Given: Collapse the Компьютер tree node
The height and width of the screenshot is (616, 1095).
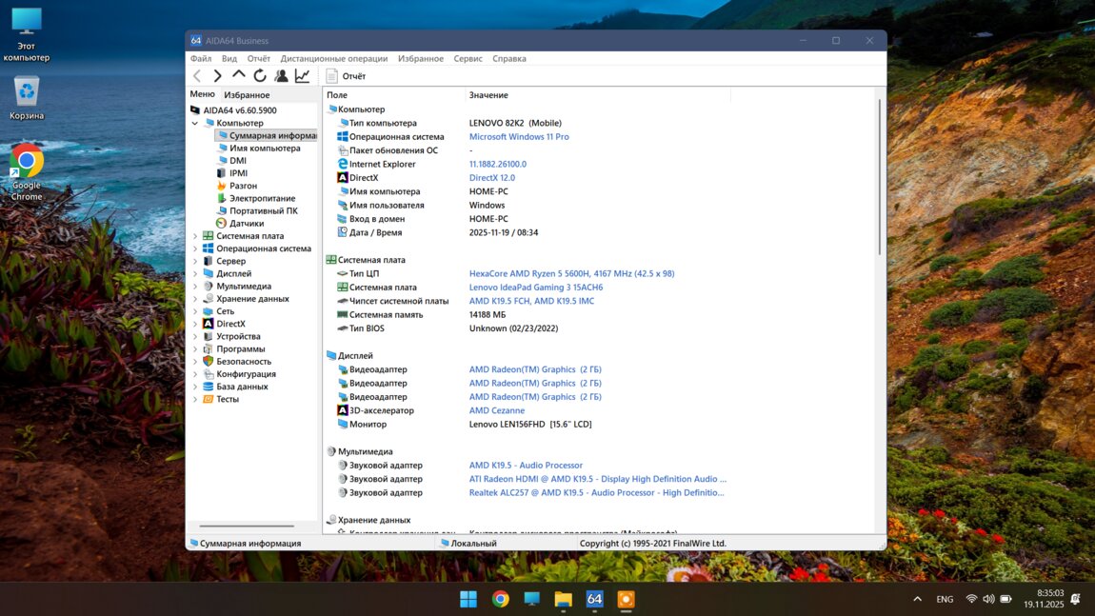Looking at the screenshot, I should point(195,123).
